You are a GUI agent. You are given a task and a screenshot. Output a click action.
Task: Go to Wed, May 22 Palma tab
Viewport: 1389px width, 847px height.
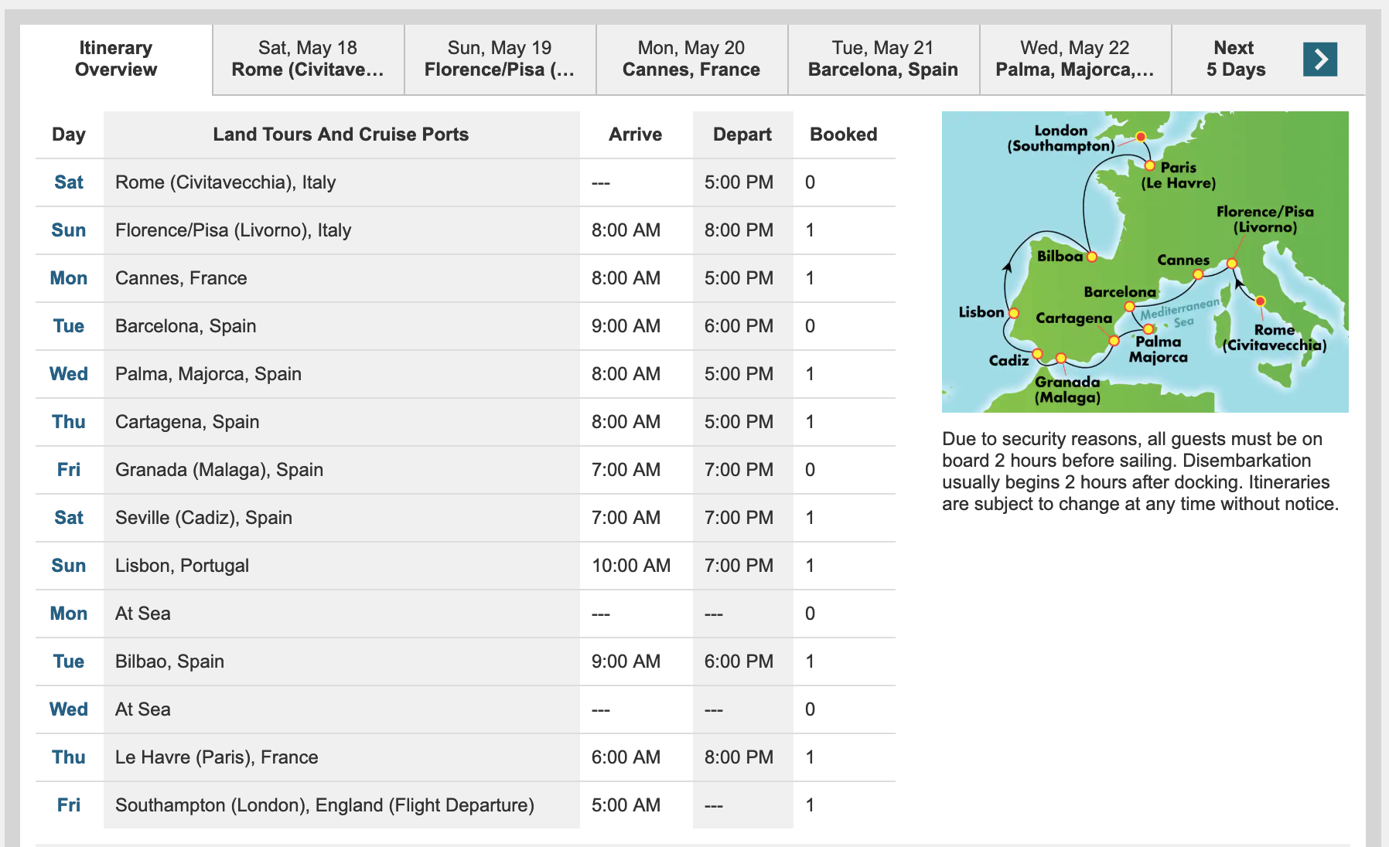click(1075, 60)
